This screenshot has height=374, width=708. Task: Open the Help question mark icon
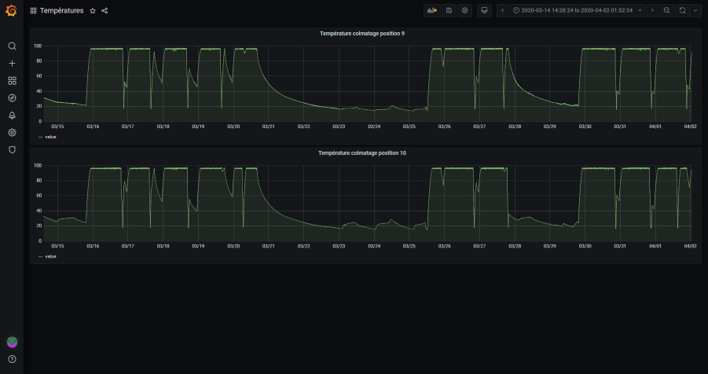[13, 359]
